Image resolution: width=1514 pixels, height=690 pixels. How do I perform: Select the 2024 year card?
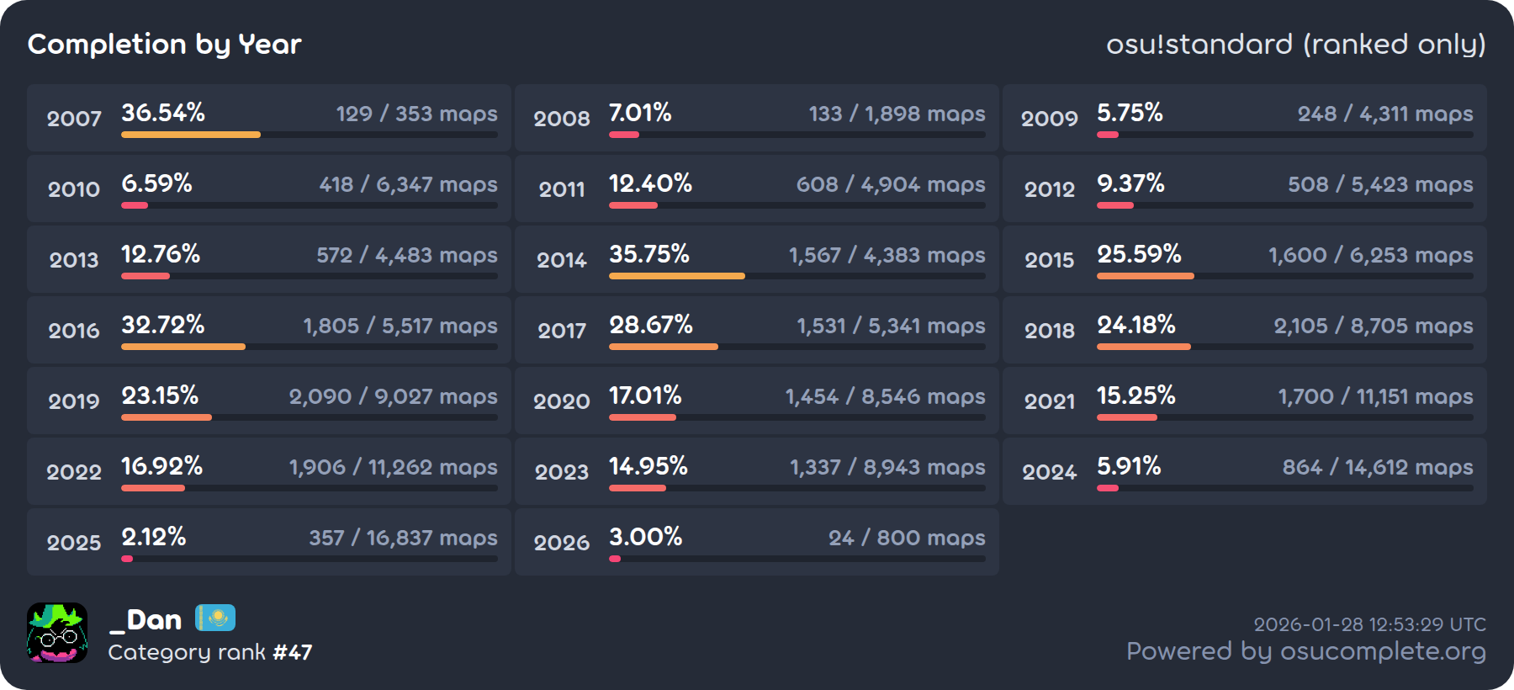(1244, 471)
